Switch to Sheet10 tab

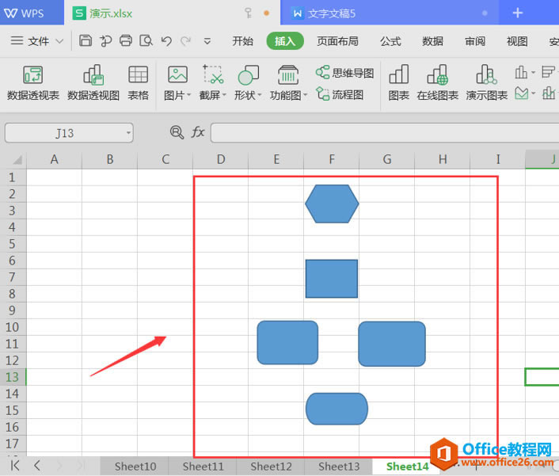tap(135, 466)
